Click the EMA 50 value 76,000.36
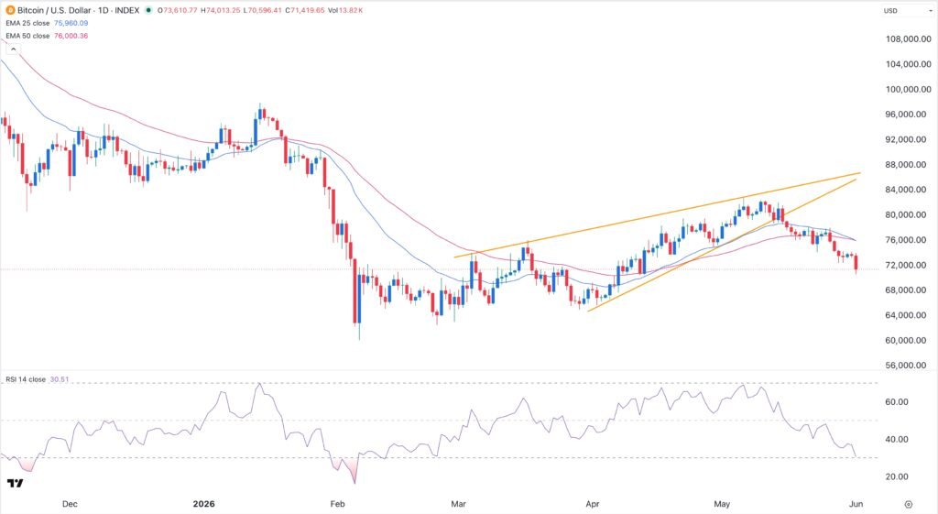The image size is (938, 514). coord(71,36)
